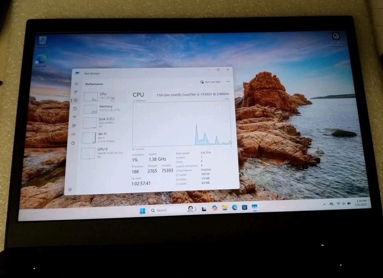Click the tray icon next to the chevron
The height and width of the screenshot is (278, 383).
tap(332, 204)
